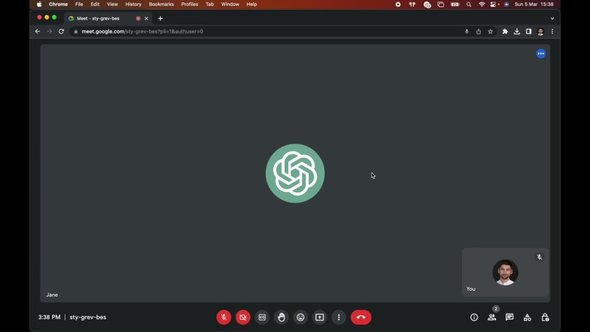This screenshot has width=590, height=332.
Task: Open Control Center in menu bar
Action: 494,4
